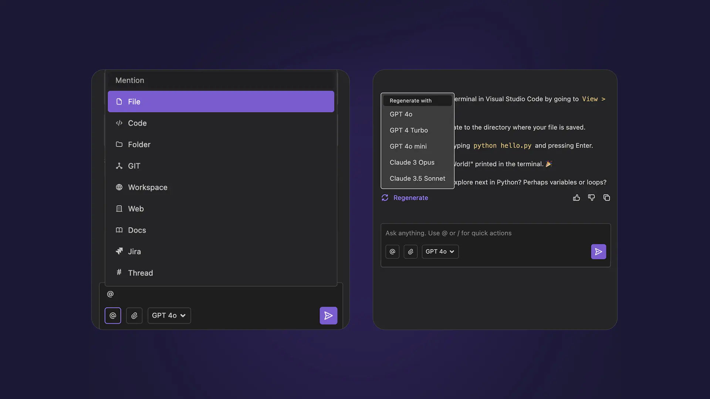
Task: Select GPT 4o mini model option
Action: (408, 146)
